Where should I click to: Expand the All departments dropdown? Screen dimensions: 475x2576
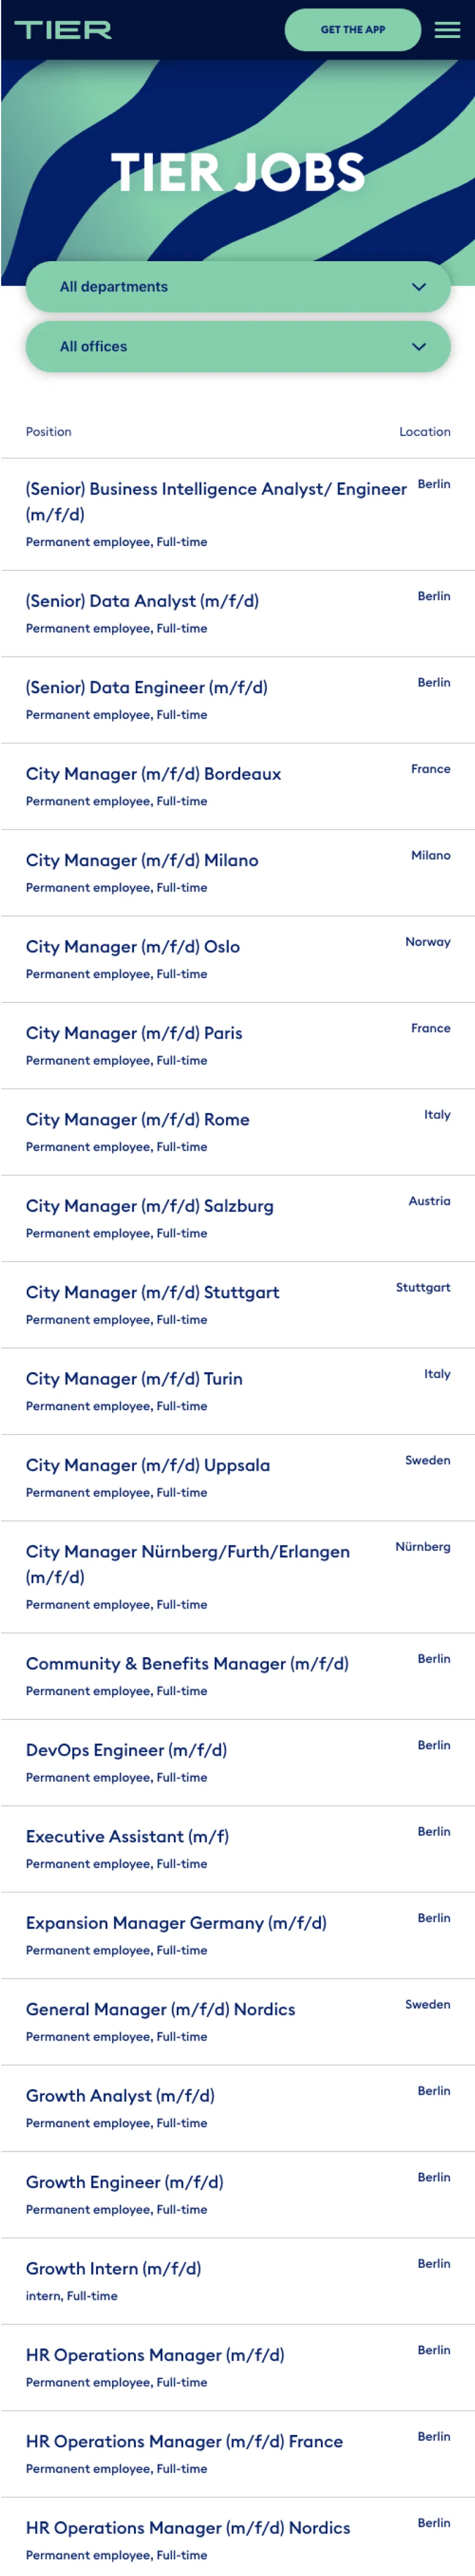coord(238,287)
